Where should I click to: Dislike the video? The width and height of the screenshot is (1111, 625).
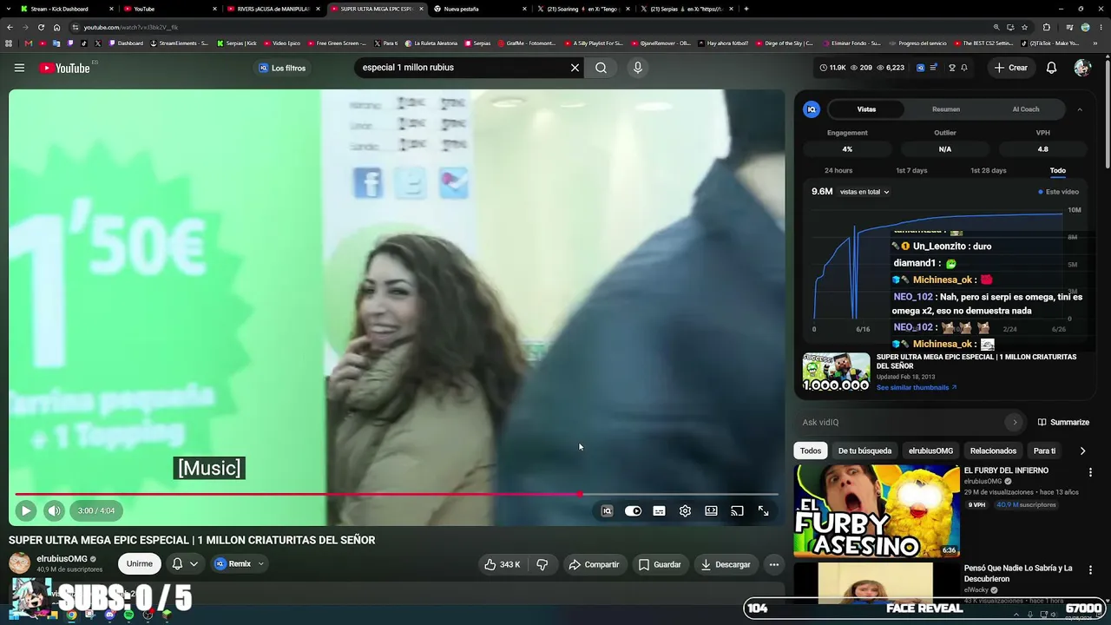[542, 564]
